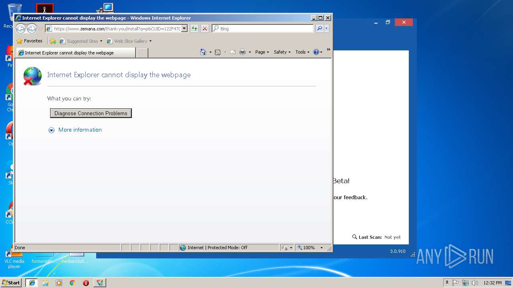Click the zemana.com address bar field

[x=116, y=28]
